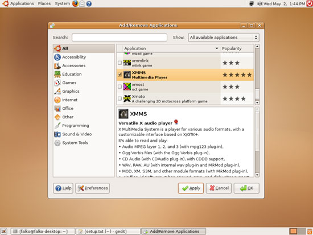
Task: Click the OK button
Action: 246,188
